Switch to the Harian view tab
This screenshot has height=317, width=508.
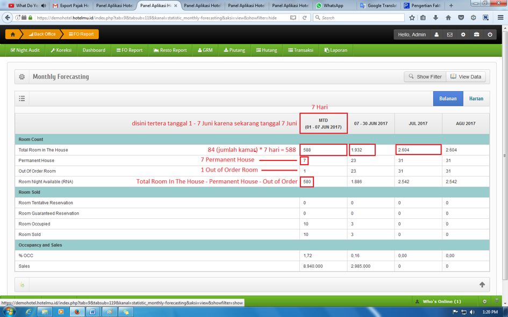476,99
